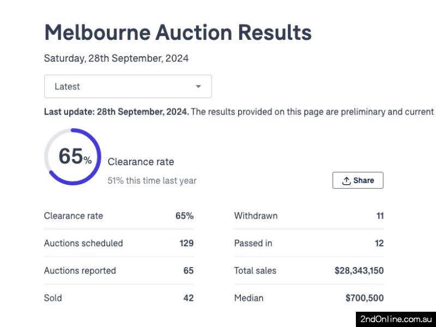Click the Sold count 42

click(x=189, y=298)
